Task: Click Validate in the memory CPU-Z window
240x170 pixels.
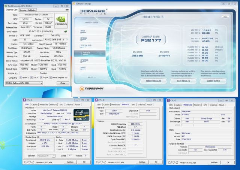Action: pyautogui.click(x=142, y=162)
